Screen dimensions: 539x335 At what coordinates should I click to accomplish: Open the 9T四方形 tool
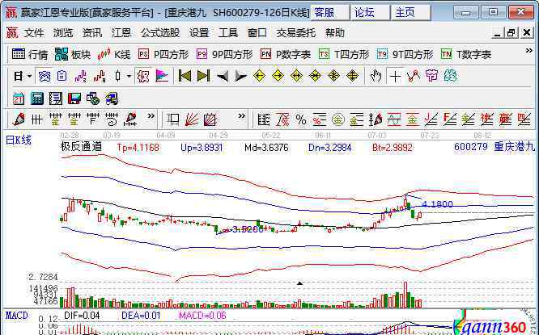(405, 55)
